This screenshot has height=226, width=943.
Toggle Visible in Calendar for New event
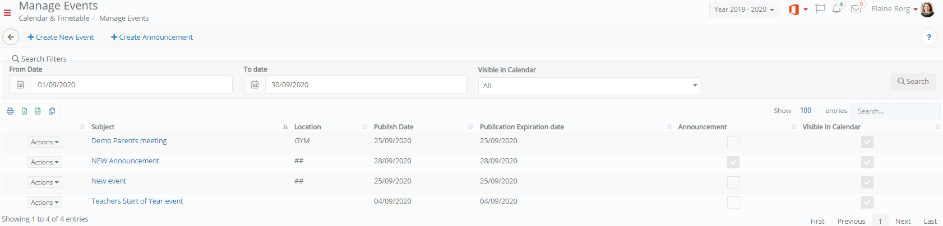tap(867, 182)
